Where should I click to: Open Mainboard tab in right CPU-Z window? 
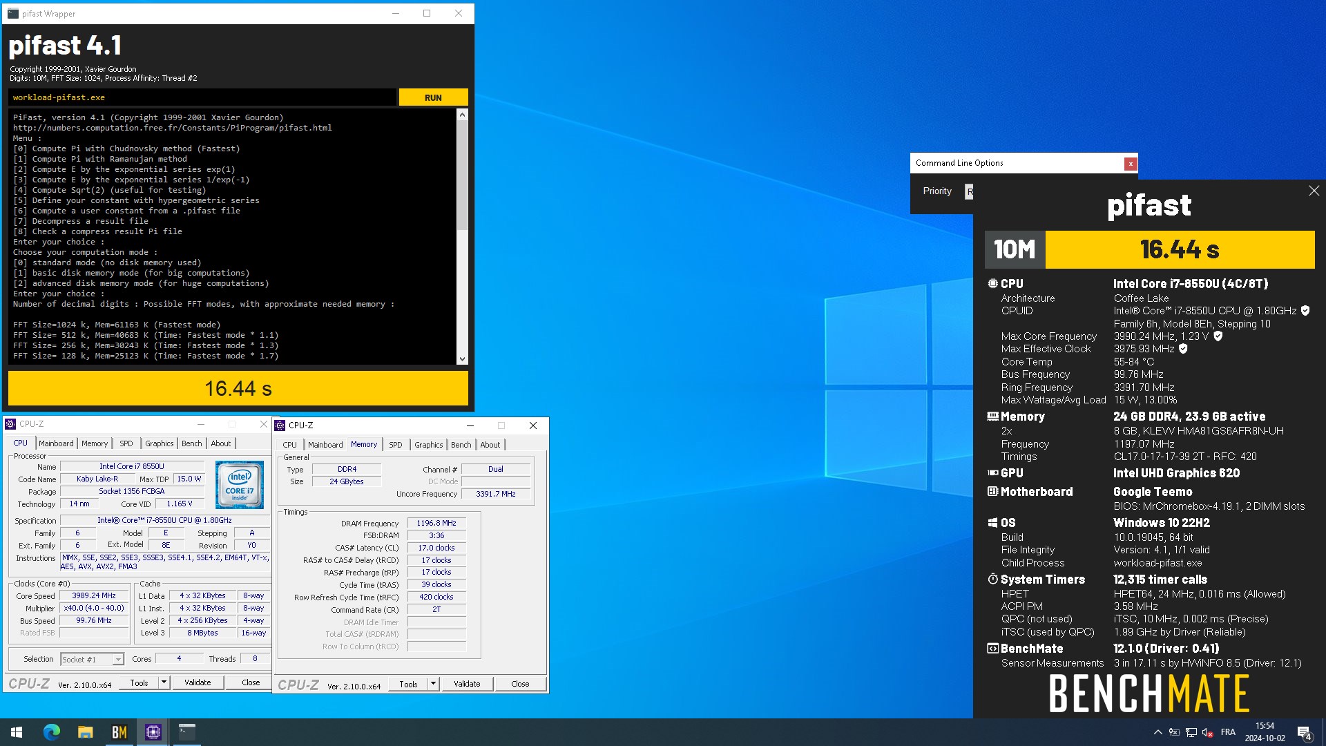pyautogui.click(x=325, y=445)
